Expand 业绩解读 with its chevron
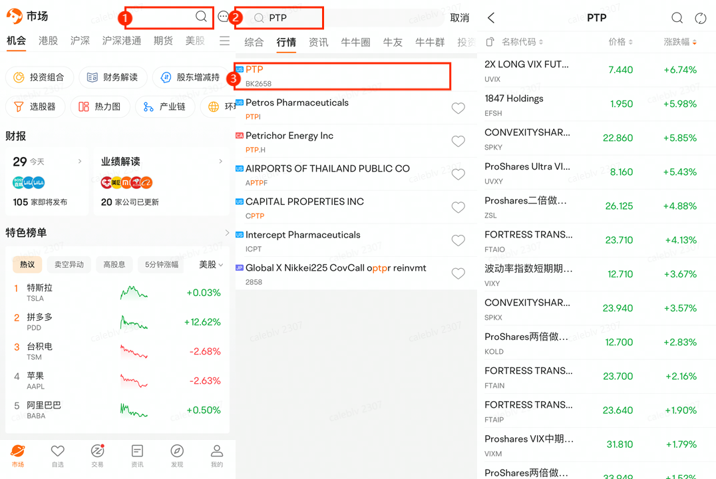 (x=220, y=161)
